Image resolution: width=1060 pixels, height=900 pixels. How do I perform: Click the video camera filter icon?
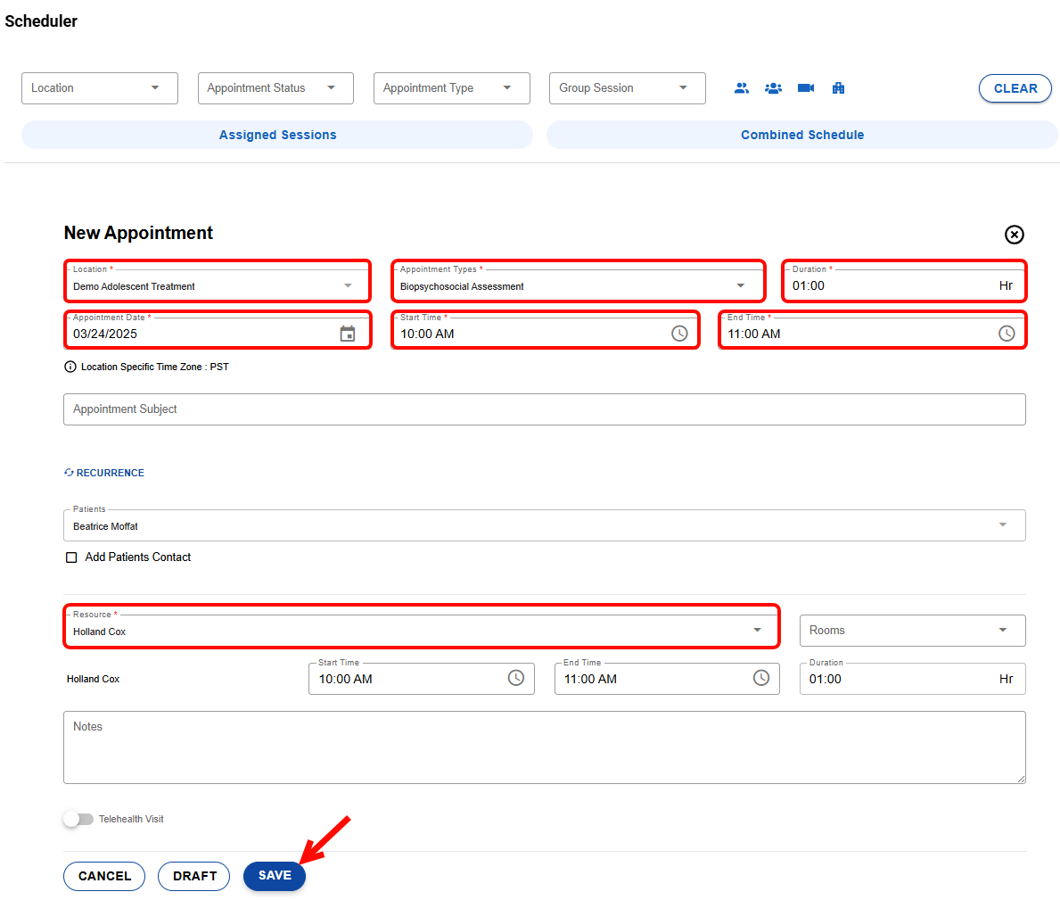pyautogui.click(x=806, y=88)
